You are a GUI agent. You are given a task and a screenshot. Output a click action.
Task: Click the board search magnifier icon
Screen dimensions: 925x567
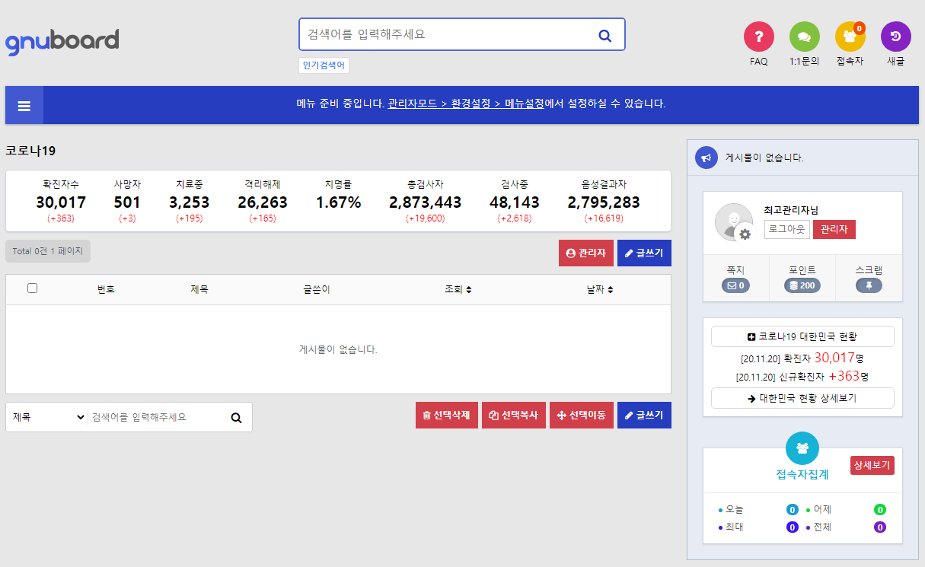(236, 418)
